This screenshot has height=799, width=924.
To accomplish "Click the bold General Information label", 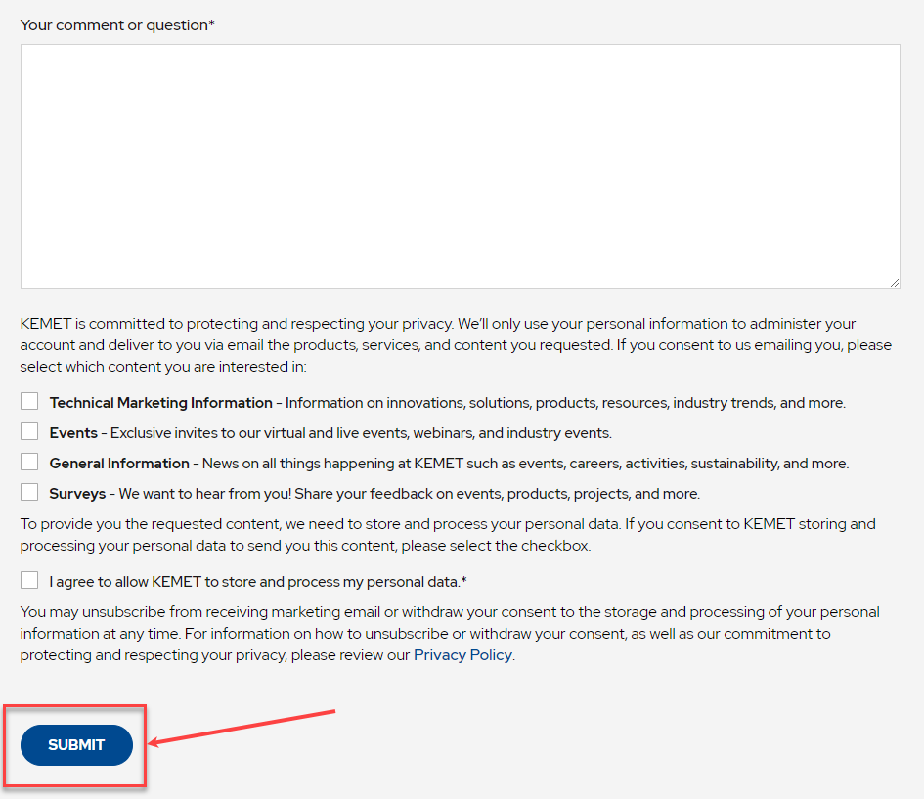I will click(119, 464).
